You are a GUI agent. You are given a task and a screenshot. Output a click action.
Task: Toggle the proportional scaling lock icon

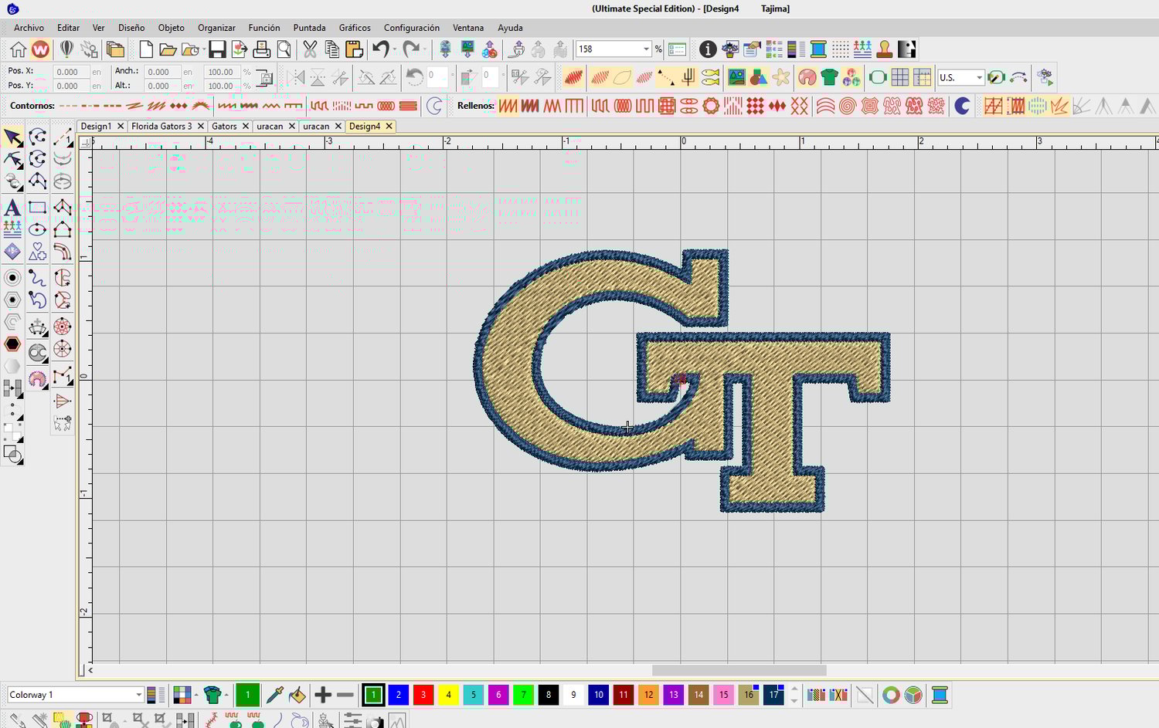coord(264,78)
